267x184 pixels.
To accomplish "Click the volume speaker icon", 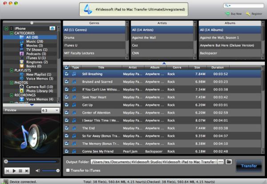I will (38, 170).
